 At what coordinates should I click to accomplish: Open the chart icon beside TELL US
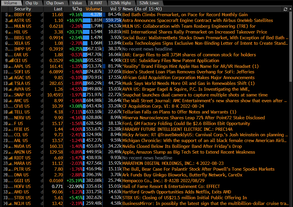click(x=11, y=112)
